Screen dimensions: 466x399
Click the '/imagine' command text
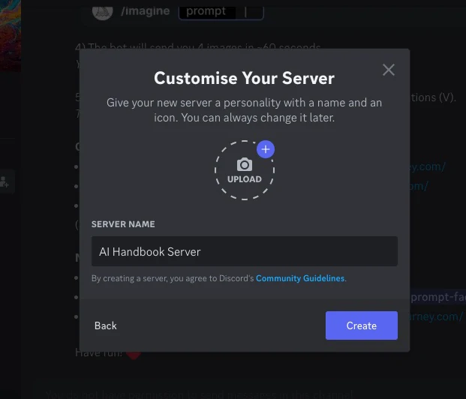click(x=146, y=11)
